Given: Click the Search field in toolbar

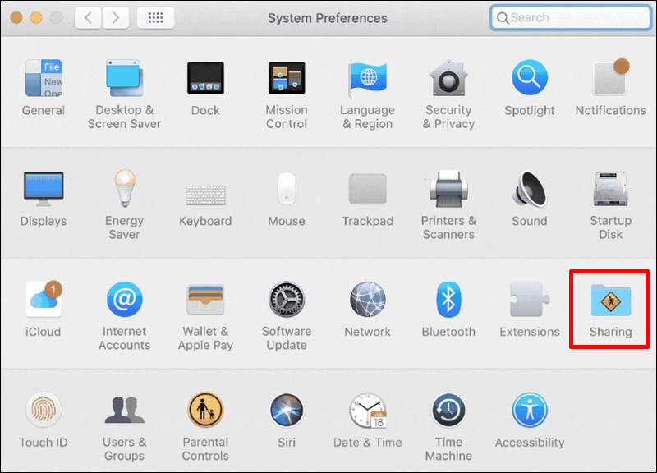Looking at the screenshot, I should (570, 17).
